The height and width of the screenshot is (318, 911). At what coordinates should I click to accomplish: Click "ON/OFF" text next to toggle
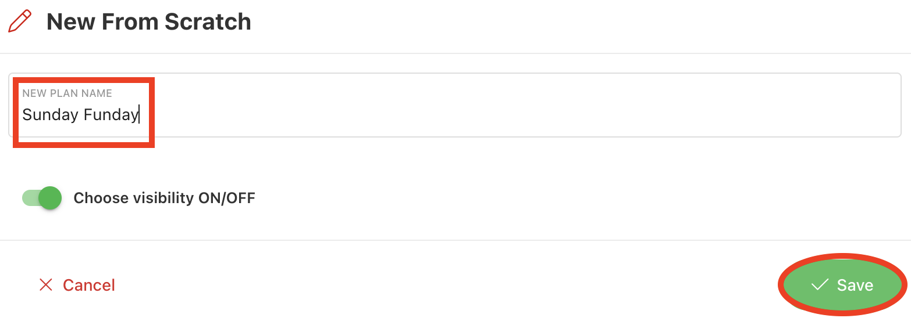click(227, 198)
